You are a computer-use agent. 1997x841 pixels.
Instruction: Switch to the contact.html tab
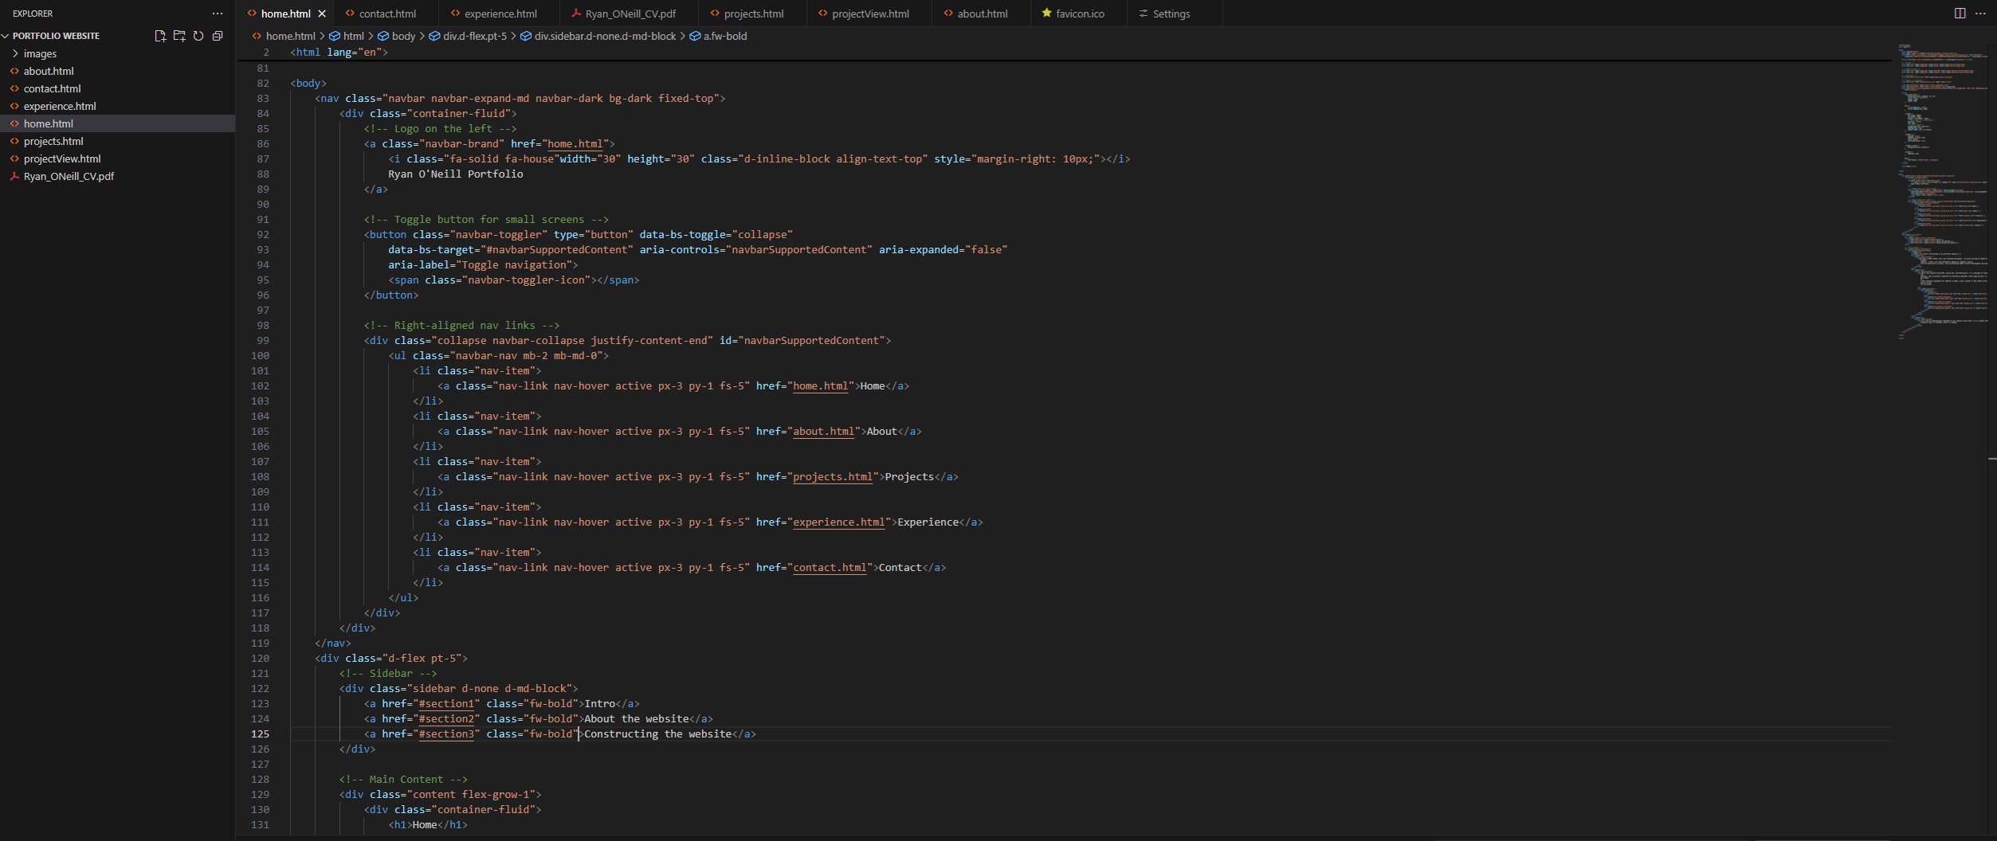[387, 14]
